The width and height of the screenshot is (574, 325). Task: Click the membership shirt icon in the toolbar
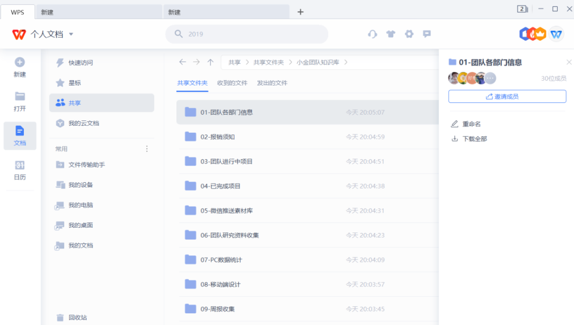(x=391, y=33)
